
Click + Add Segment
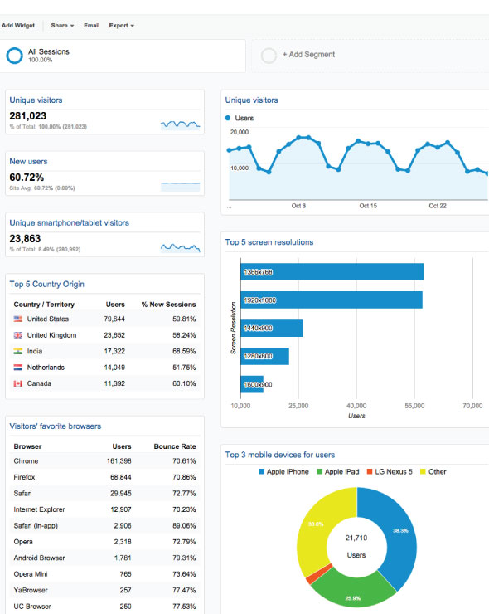(308, 55)
